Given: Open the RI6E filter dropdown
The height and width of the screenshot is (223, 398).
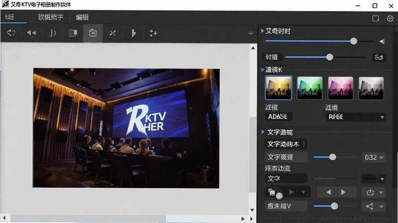Looking at the screenshot, I should 356,117.
